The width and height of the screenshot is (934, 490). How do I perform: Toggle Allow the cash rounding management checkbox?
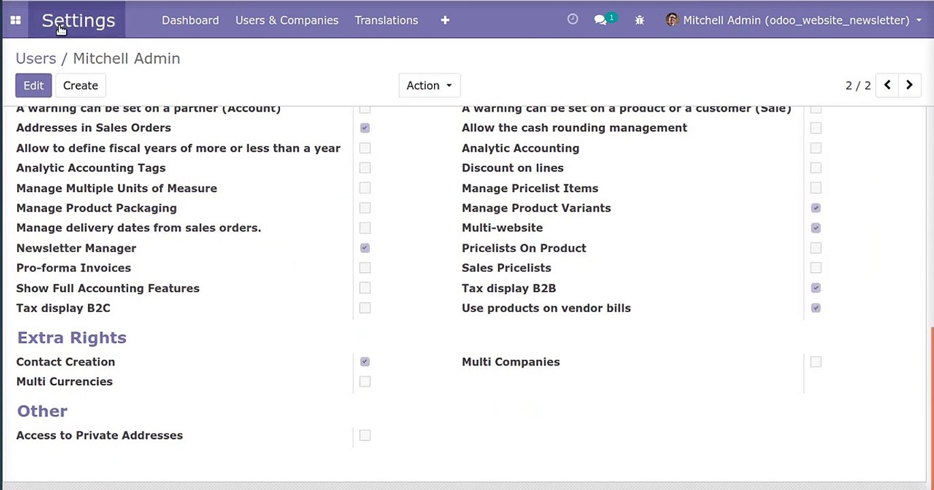[x=816, y=128]
